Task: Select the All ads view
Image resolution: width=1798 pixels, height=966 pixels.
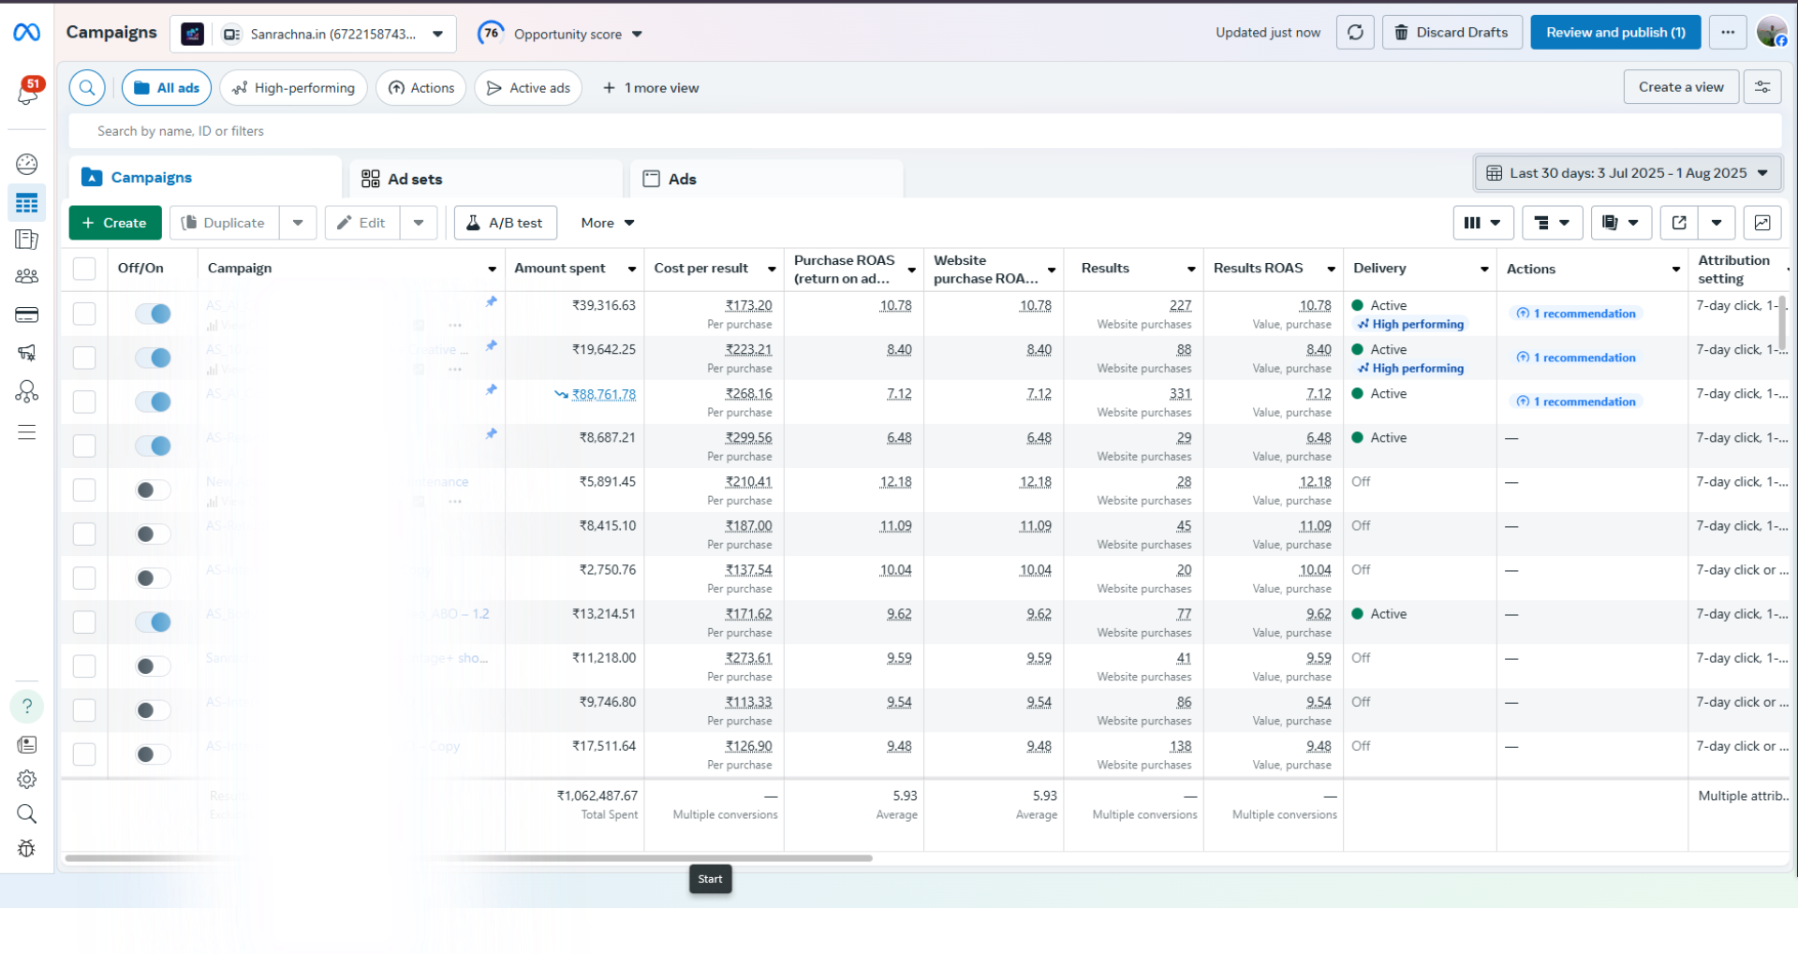Action: point(167,88)
